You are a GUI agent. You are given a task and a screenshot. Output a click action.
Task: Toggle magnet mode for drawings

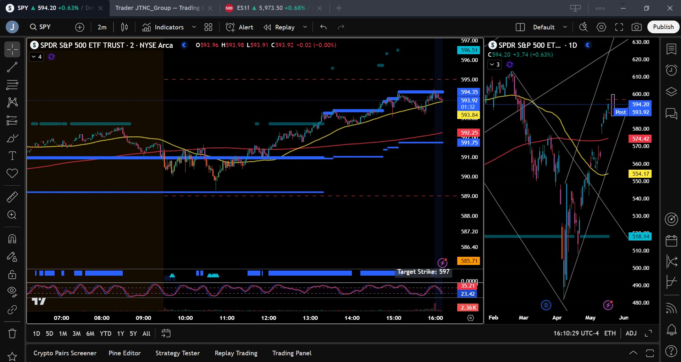(12, 239)
